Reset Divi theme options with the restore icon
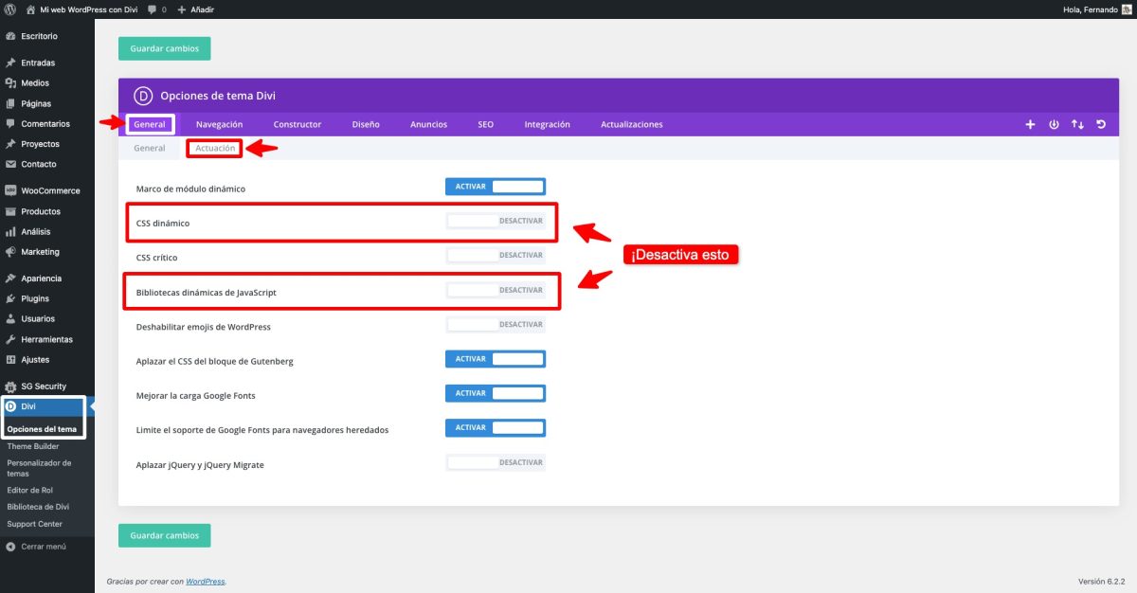 pos(1100,123)
